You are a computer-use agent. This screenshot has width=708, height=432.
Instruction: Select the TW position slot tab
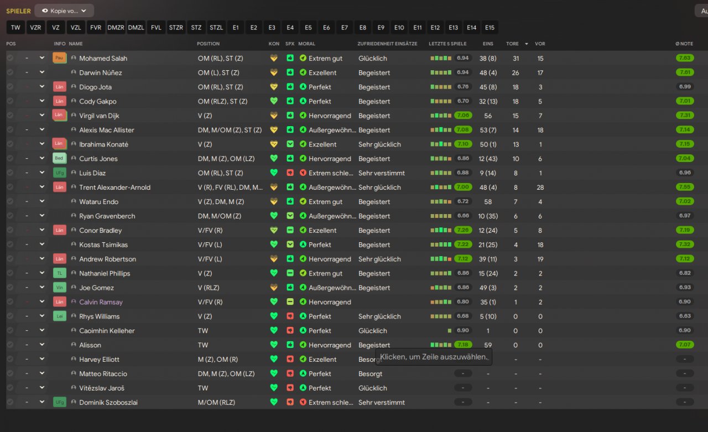click(x=15, y=28)
